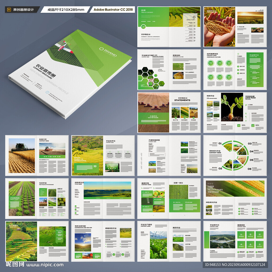Click the corn cob banner photo
Image resolution: width=272 pixels, height=272 pixels.
235,189
